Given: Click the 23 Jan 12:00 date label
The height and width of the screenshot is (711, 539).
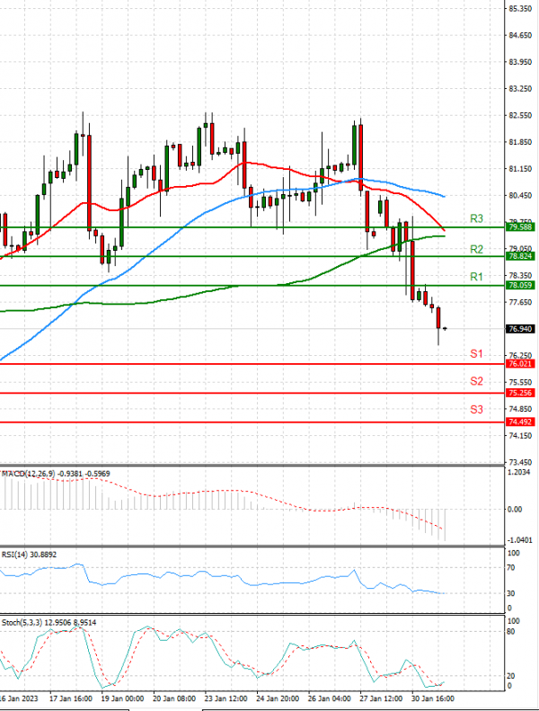Looking at the screenshot, I should (225, 698).
